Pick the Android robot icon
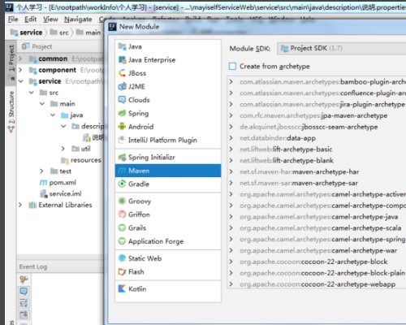Image resolution: width=406 pixels, height=325 pixels. pos(122,126)
